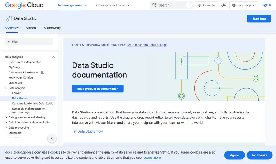276x164 pixels.
Task: Click the globe icon in Language
Action: coord(234,5)
